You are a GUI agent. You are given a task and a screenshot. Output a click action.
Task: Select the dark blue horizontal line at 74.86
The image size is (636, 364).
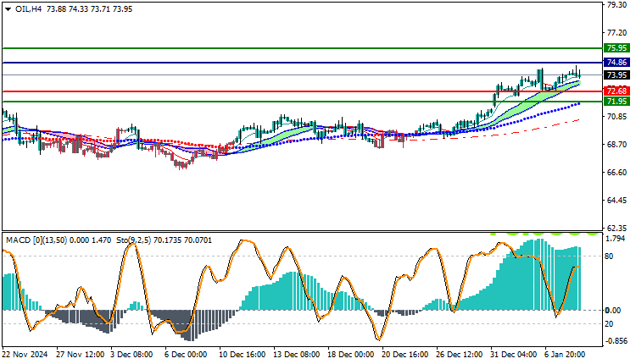click(x=302, y=63)
